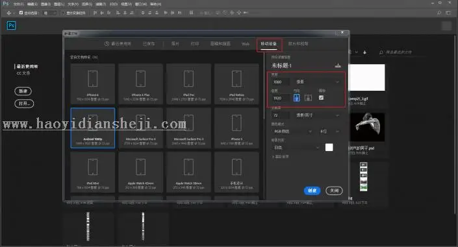Image resolution: width=458 pixels, height=247 pixels.
Task: Open the 滤镜(T) menu
Action: [x=101, y=4]
